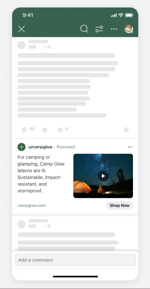Click the home indicator bar
Screen dimensions: 150x289
pos(75,276)
